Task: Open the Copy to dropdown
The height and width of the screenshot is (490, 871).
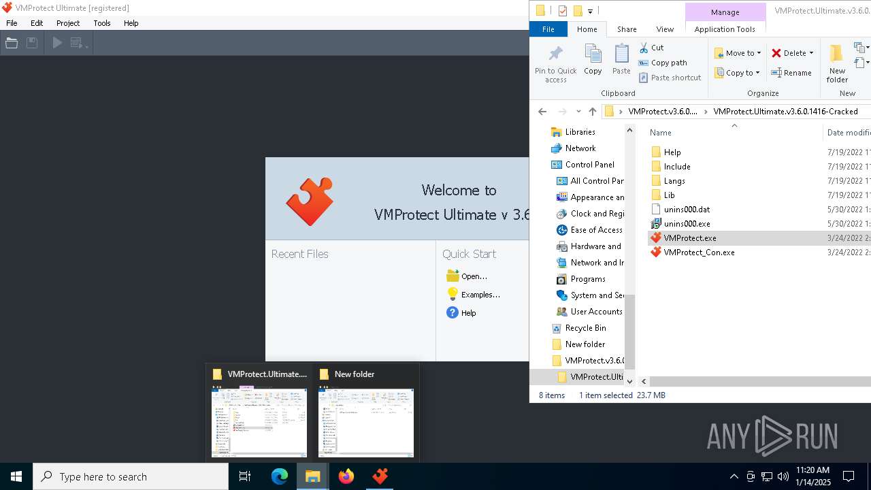Action: (738, 73)
